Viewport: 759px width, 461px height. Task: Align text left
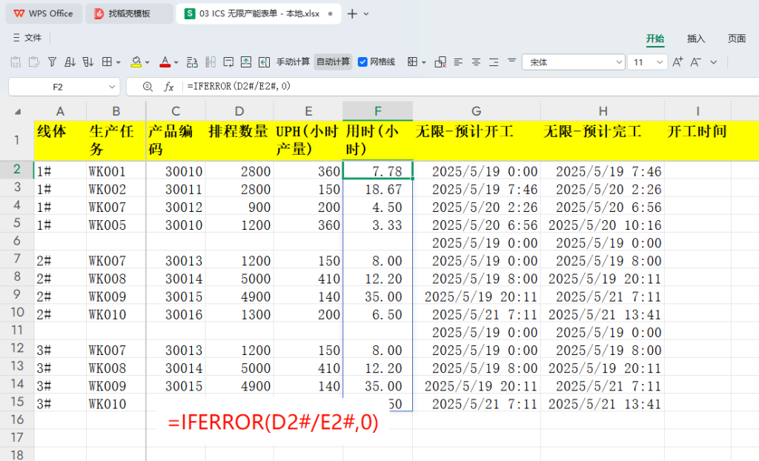[458, 62]
